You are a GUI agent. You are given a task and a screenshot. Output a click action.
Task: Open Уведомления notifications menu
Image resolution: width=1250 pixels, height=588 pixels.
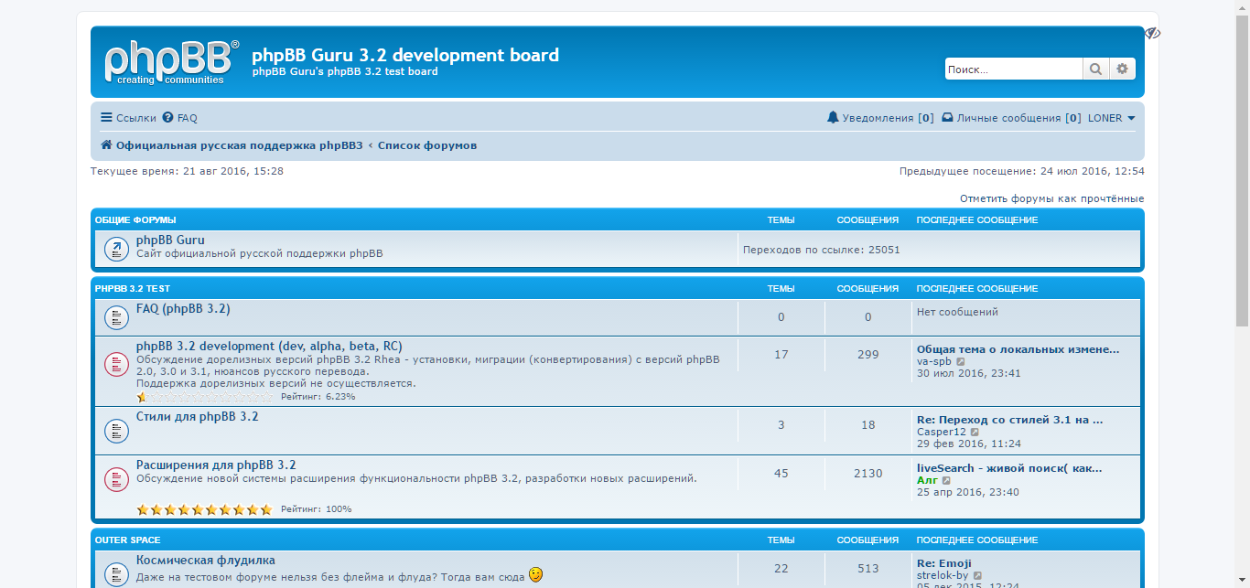click(880, 118)
